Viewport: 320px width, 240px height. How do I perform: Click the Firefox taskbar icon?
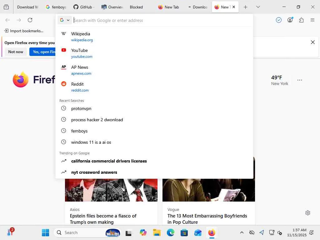coord(212,232)
